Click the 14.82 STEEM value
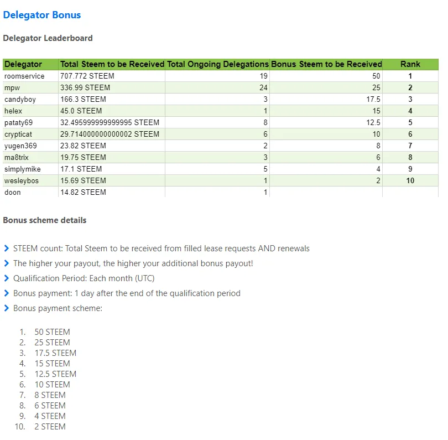Image resolution: width=448 pixels, height=440 pixels. click(x=83, y=192)
